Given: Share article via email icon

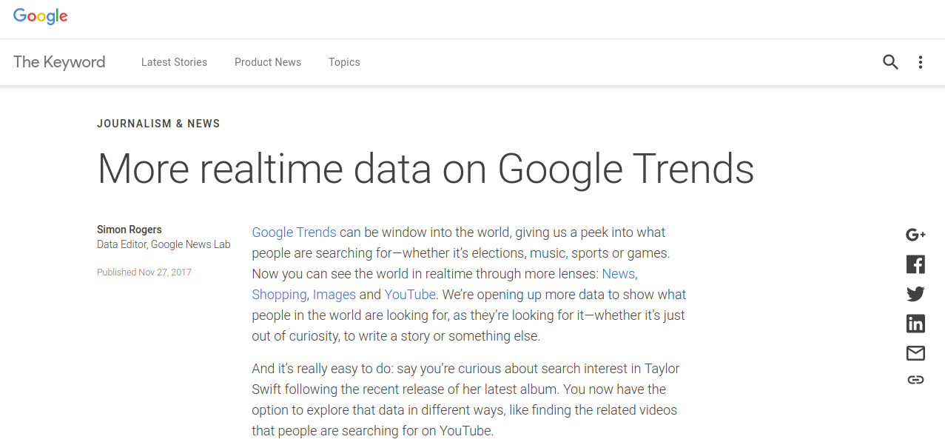Looking at the screenshot, I should (x=915, y=353).
